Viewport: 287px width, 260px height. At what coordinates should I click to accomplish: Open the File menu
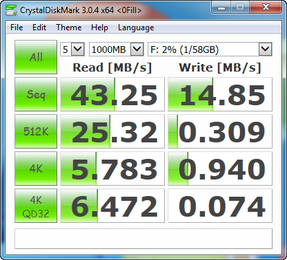17,28
